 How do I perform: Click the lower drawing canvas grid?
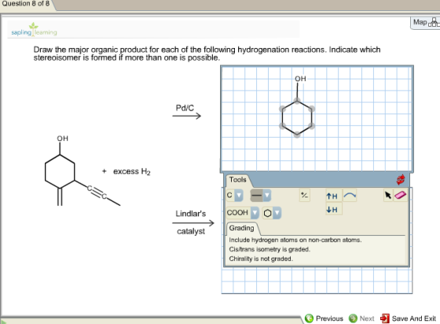pos(317,280)
